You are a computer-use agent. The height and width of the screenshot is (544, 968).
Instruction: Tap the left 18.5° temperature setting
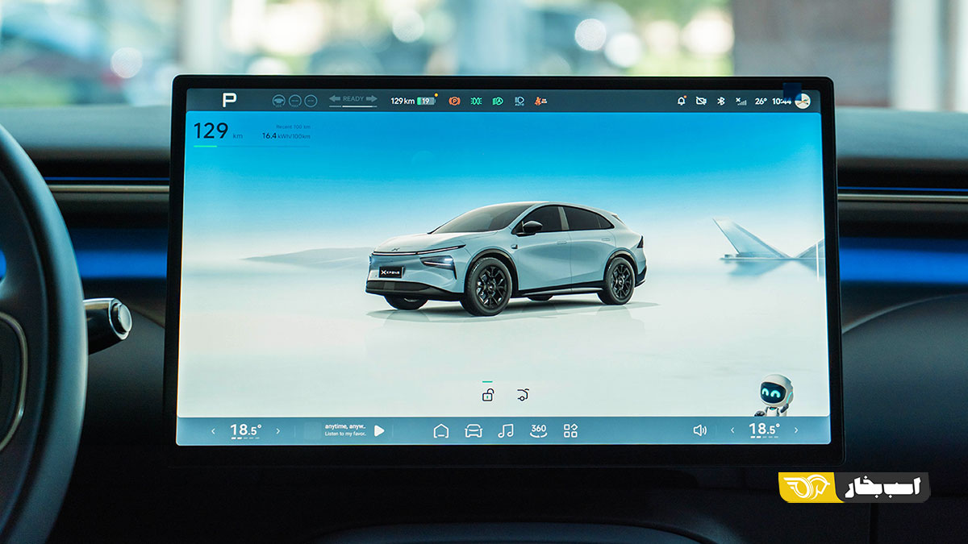(245, 430)
